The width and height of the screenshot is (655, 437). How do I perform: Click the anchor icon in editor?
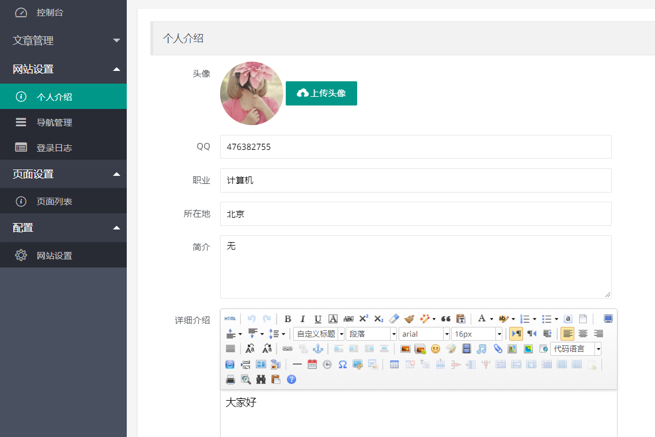coord(317,349)
